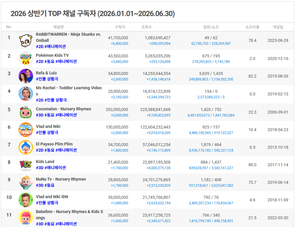Click El Payaso Plim Plim views 57,046,012,254
This screenshot has width=295, height=228.
tap(157, 144)
